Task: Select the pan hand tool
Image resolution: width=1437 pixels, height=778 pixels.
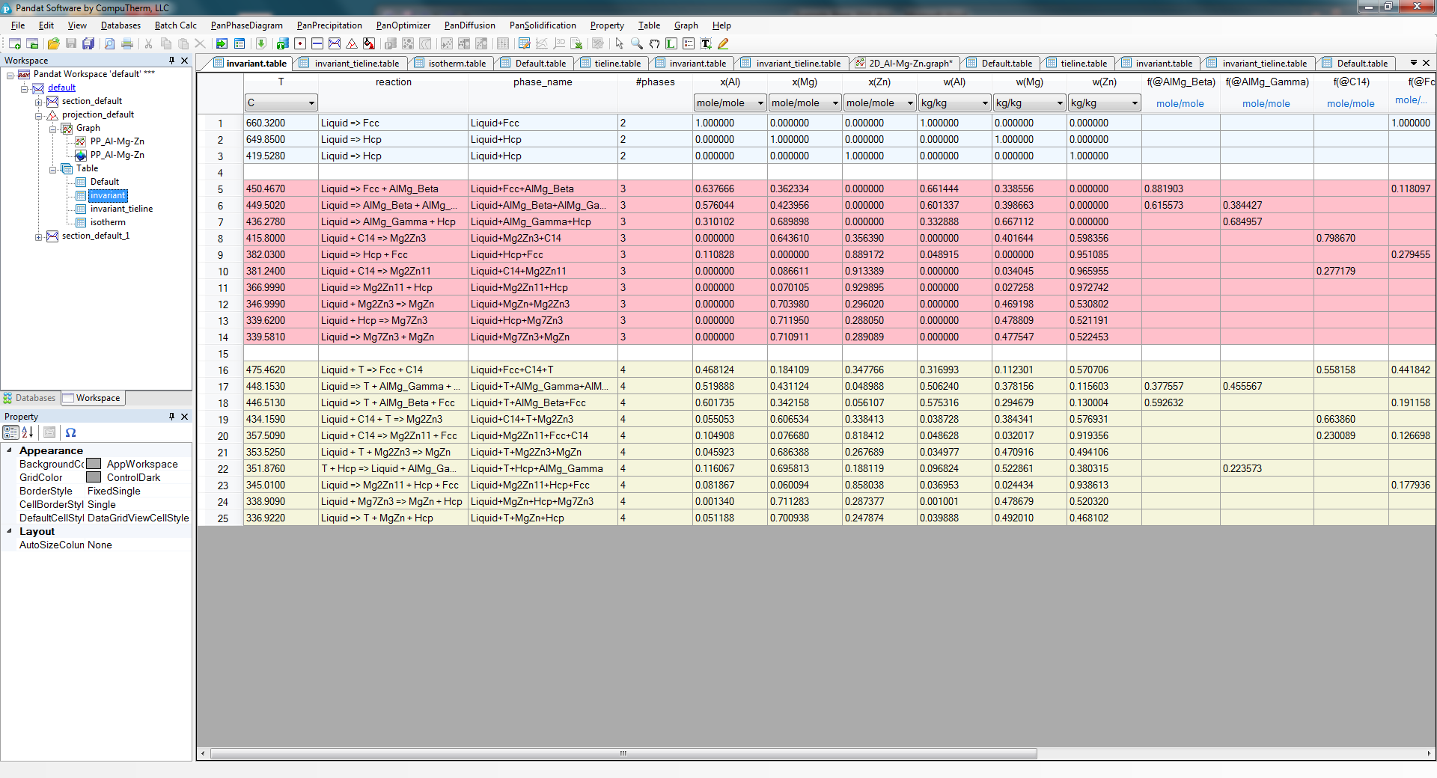Action: click(654, 44)
